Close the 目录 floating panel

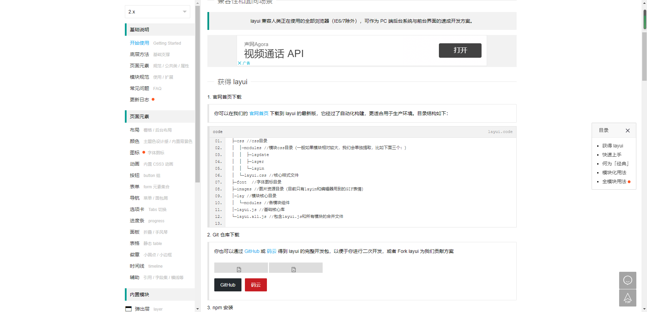pos(628,131)
